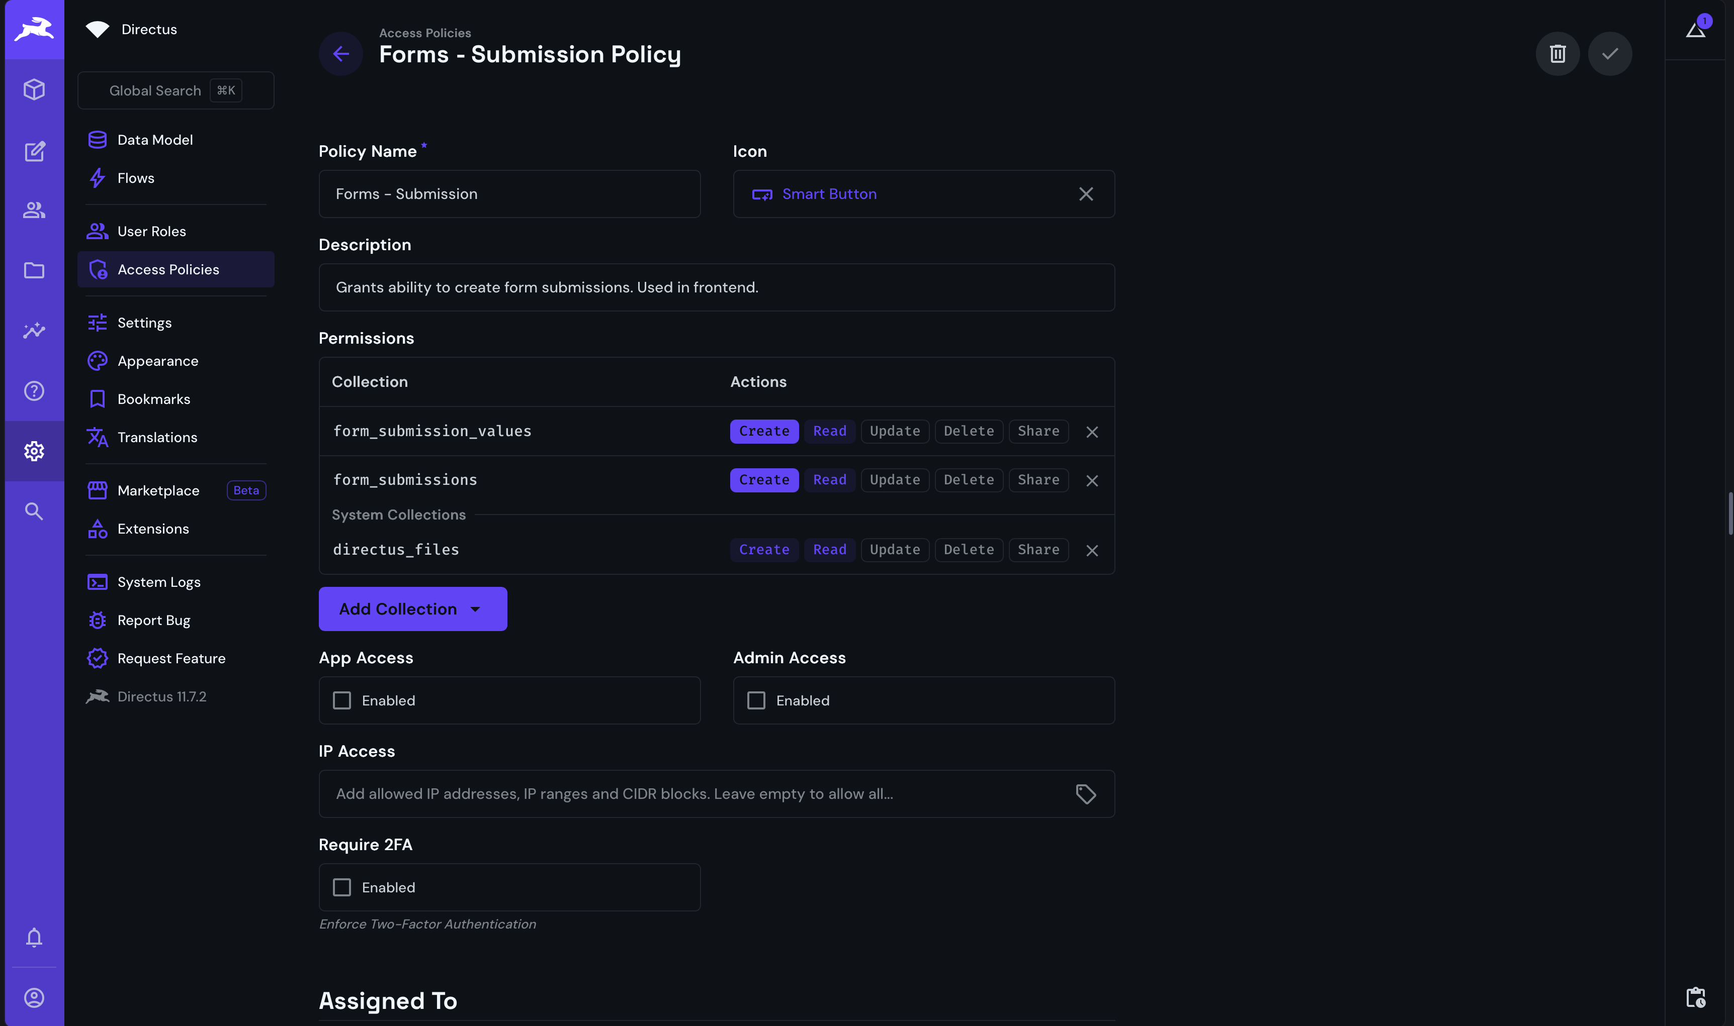
Task: Switch to the Translations settings
Action: coord(157,437)
